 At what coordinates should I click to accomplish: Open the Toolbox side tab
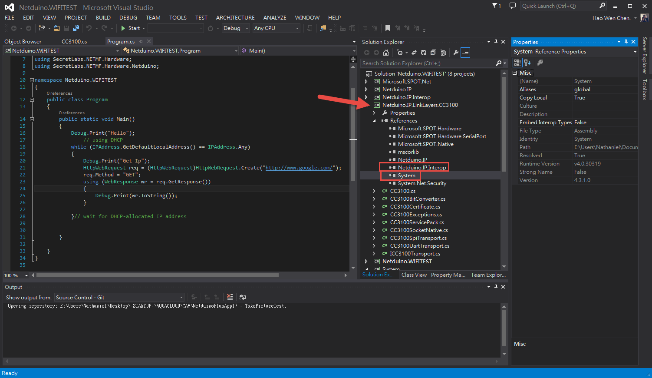[x=645, y=90]
